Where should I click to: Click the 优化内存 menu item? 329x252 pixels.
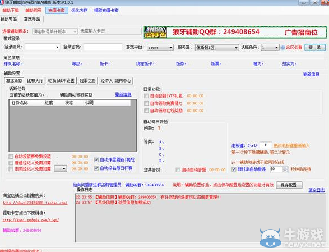coord(80,11)
